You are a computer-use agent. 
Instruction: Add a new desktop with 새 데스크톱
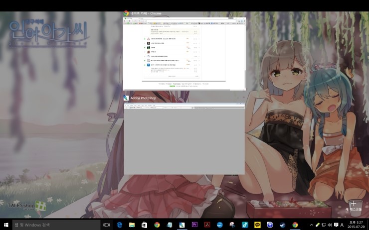tap(353, 205)
